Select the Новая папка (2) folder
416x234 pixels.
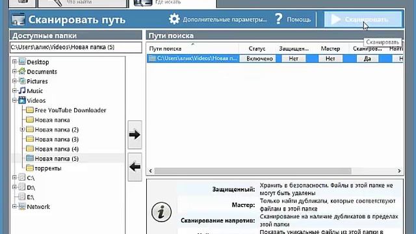(57, 130)
